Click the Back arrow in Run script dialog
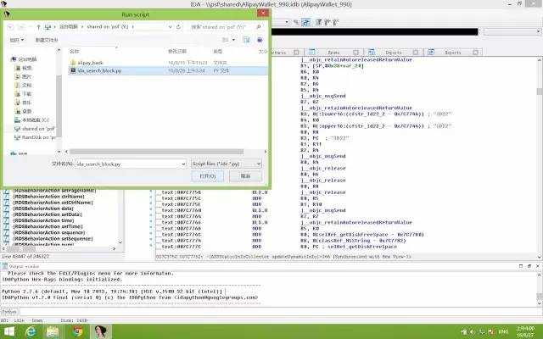 pyautogui.click(x=10, y=26)
